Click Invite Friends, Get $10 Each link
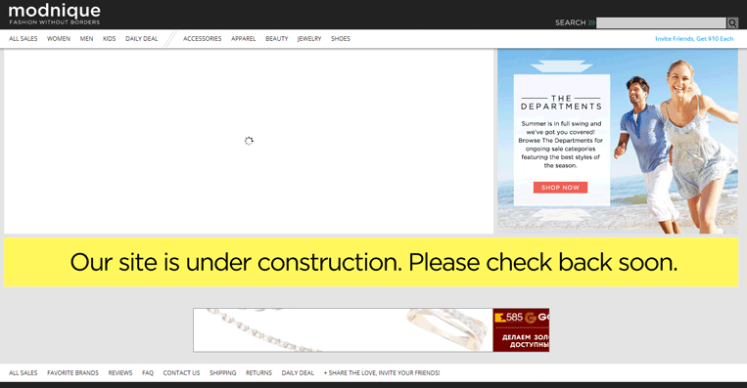This screenshot has height=388, width=747. tap(694, 39)
